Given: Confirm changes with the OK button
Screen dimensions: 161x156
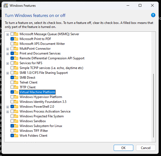Looking at the screenshot, I should pyautogui.click(x=123, y=148).
